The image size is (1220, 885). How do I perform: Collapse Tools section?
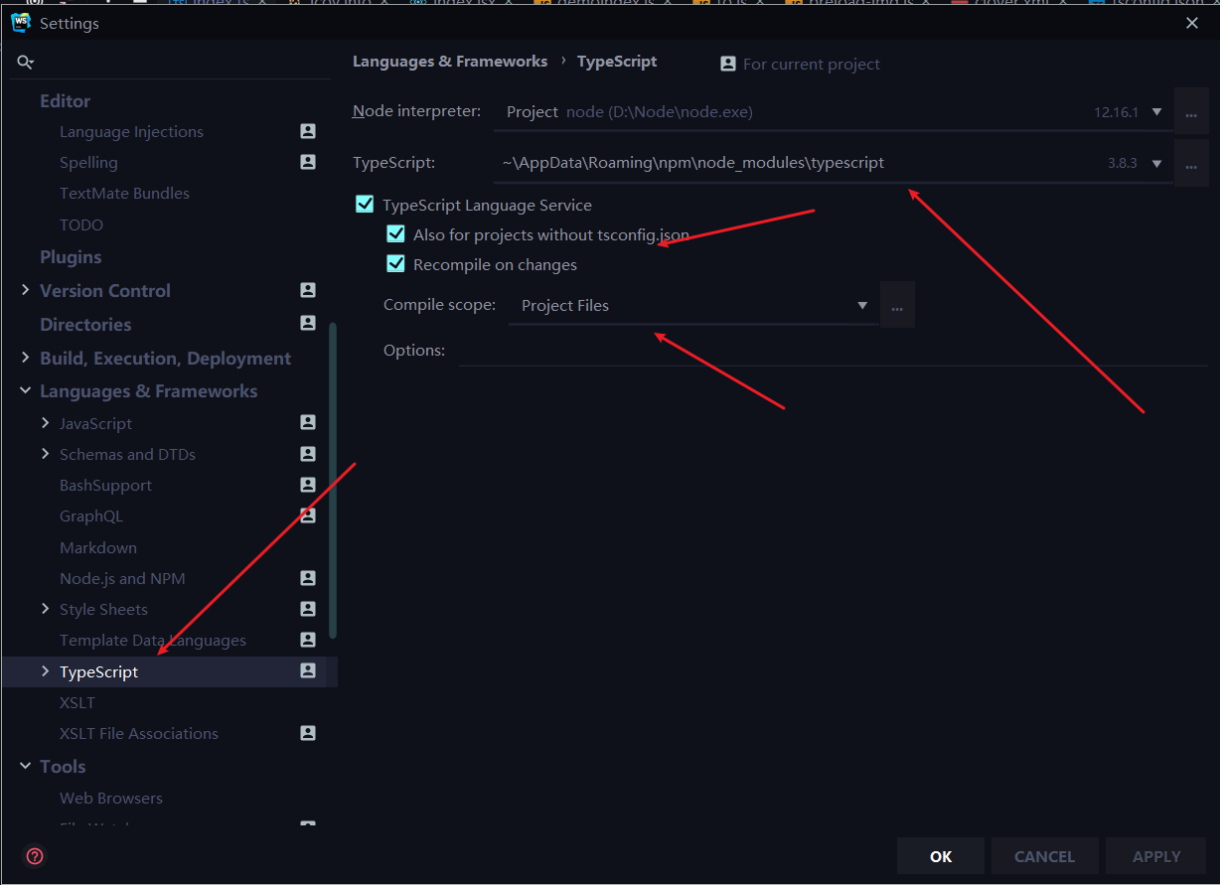click(x=25, y=766)
